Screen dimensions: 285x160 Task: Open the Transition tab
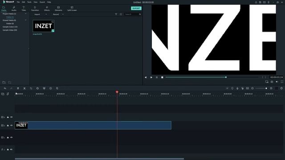(x=35, y=8)
